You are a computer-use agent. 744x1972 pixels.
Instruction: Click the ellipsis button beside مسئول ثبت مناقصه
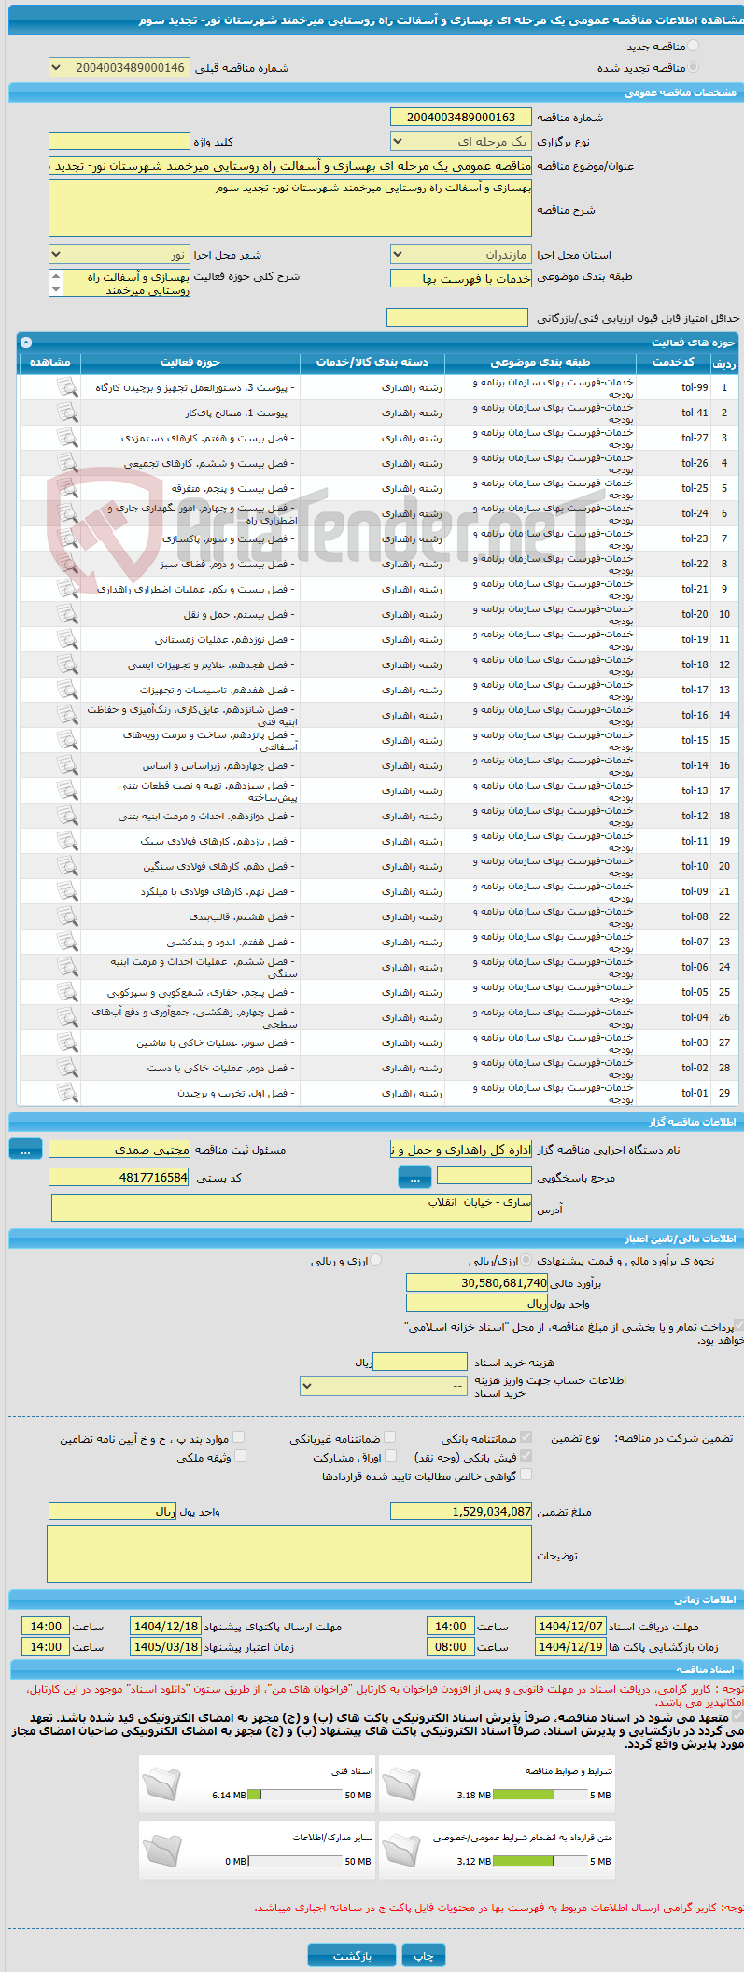pyautogui.click(x=25, y=1150)
